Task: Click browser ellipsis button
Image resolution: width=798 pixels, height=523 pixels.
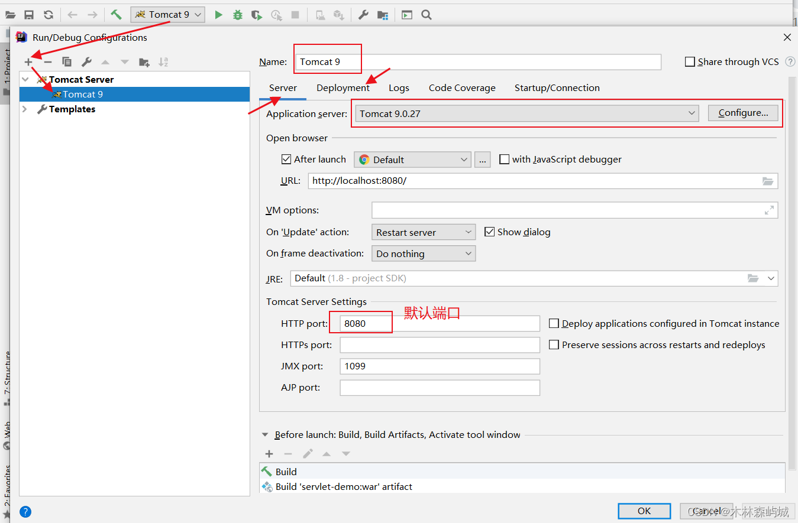Action: pos(483,160)
